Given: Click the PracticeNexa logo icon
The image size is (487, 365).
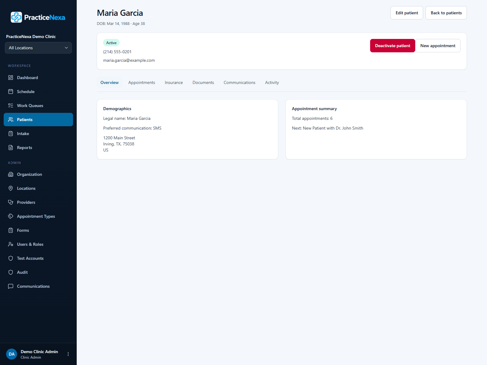Looking at the screenshot, I should coord(16,17).
